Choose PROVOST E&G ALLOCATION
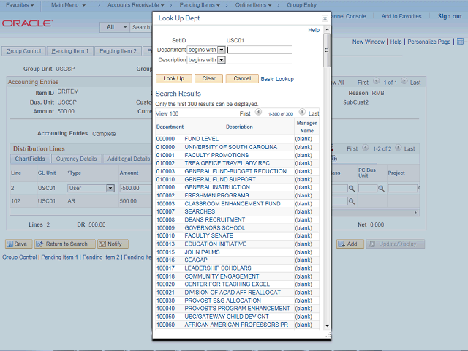This screenshot has height=351, width=468. [222, 301]
